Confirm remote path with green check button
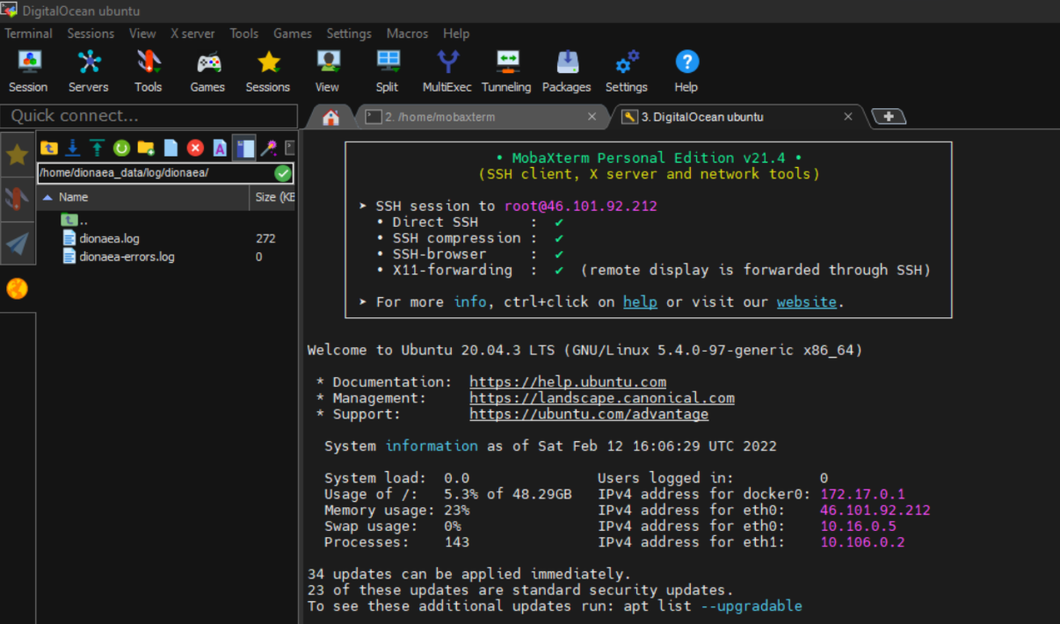This screenshot has height=624, width=1060. [282, 173]
